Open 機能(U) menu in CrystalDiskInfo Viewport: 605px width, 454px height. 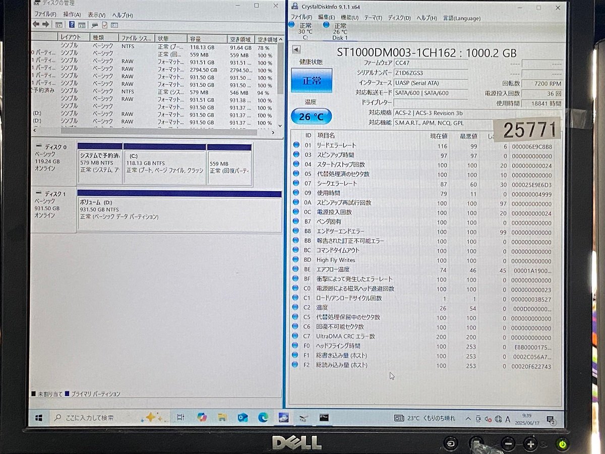click(x=349, y=18)
